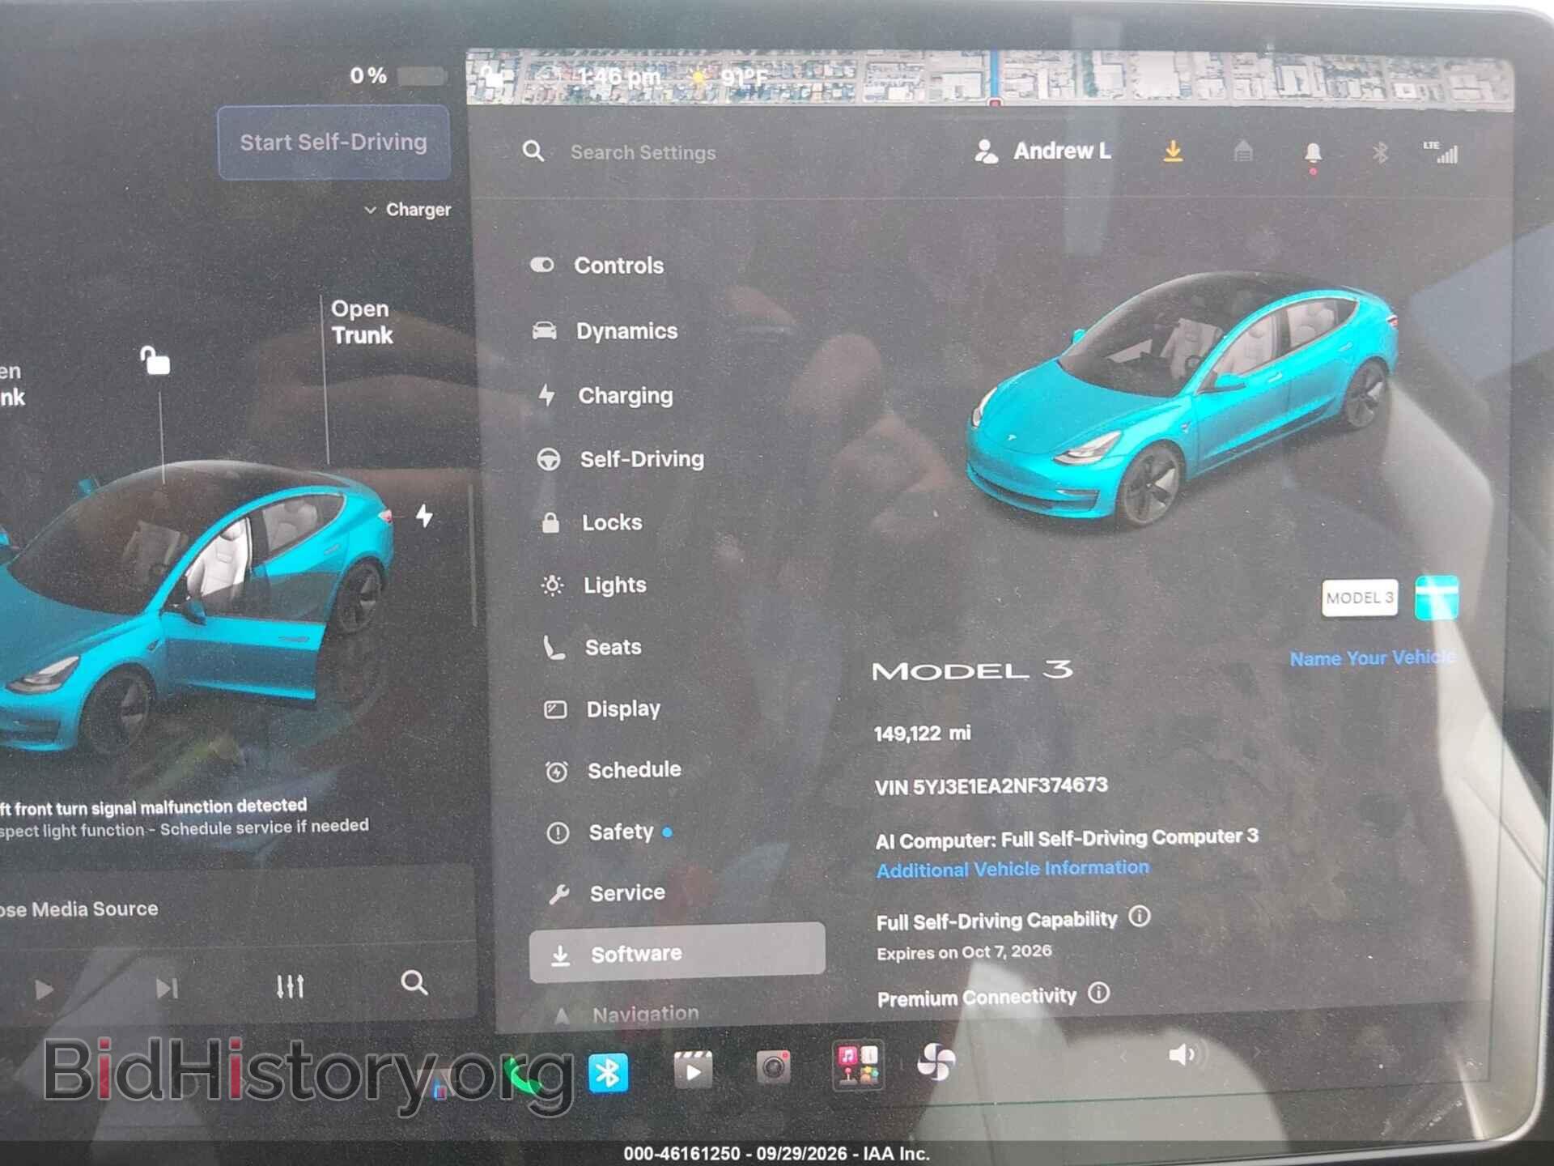Open the notifications bell icon

[x=1313, y=154]
